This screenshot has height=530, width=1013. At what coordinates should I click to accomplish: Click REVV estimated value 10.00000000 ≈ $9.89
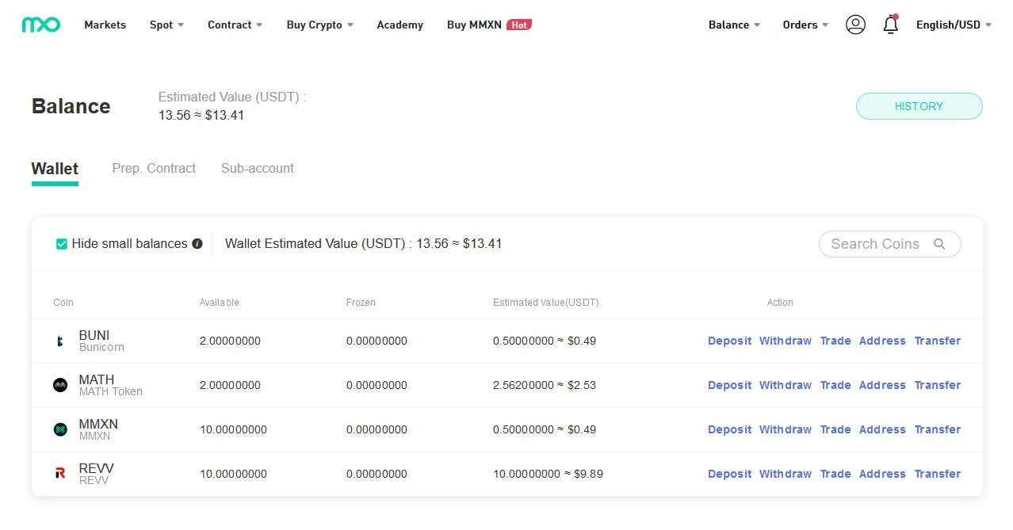pyautogui.click(x=548, y=474)
